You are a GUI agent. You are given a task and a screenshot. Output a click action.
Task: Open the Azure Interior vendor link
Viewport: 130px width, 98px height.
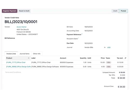click(22, 27)
